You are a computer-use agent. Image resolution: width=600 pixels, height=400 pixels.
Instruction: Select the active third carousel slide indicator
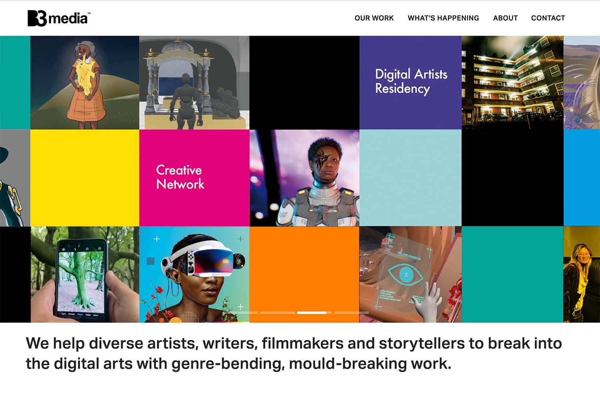coord(314,312)
